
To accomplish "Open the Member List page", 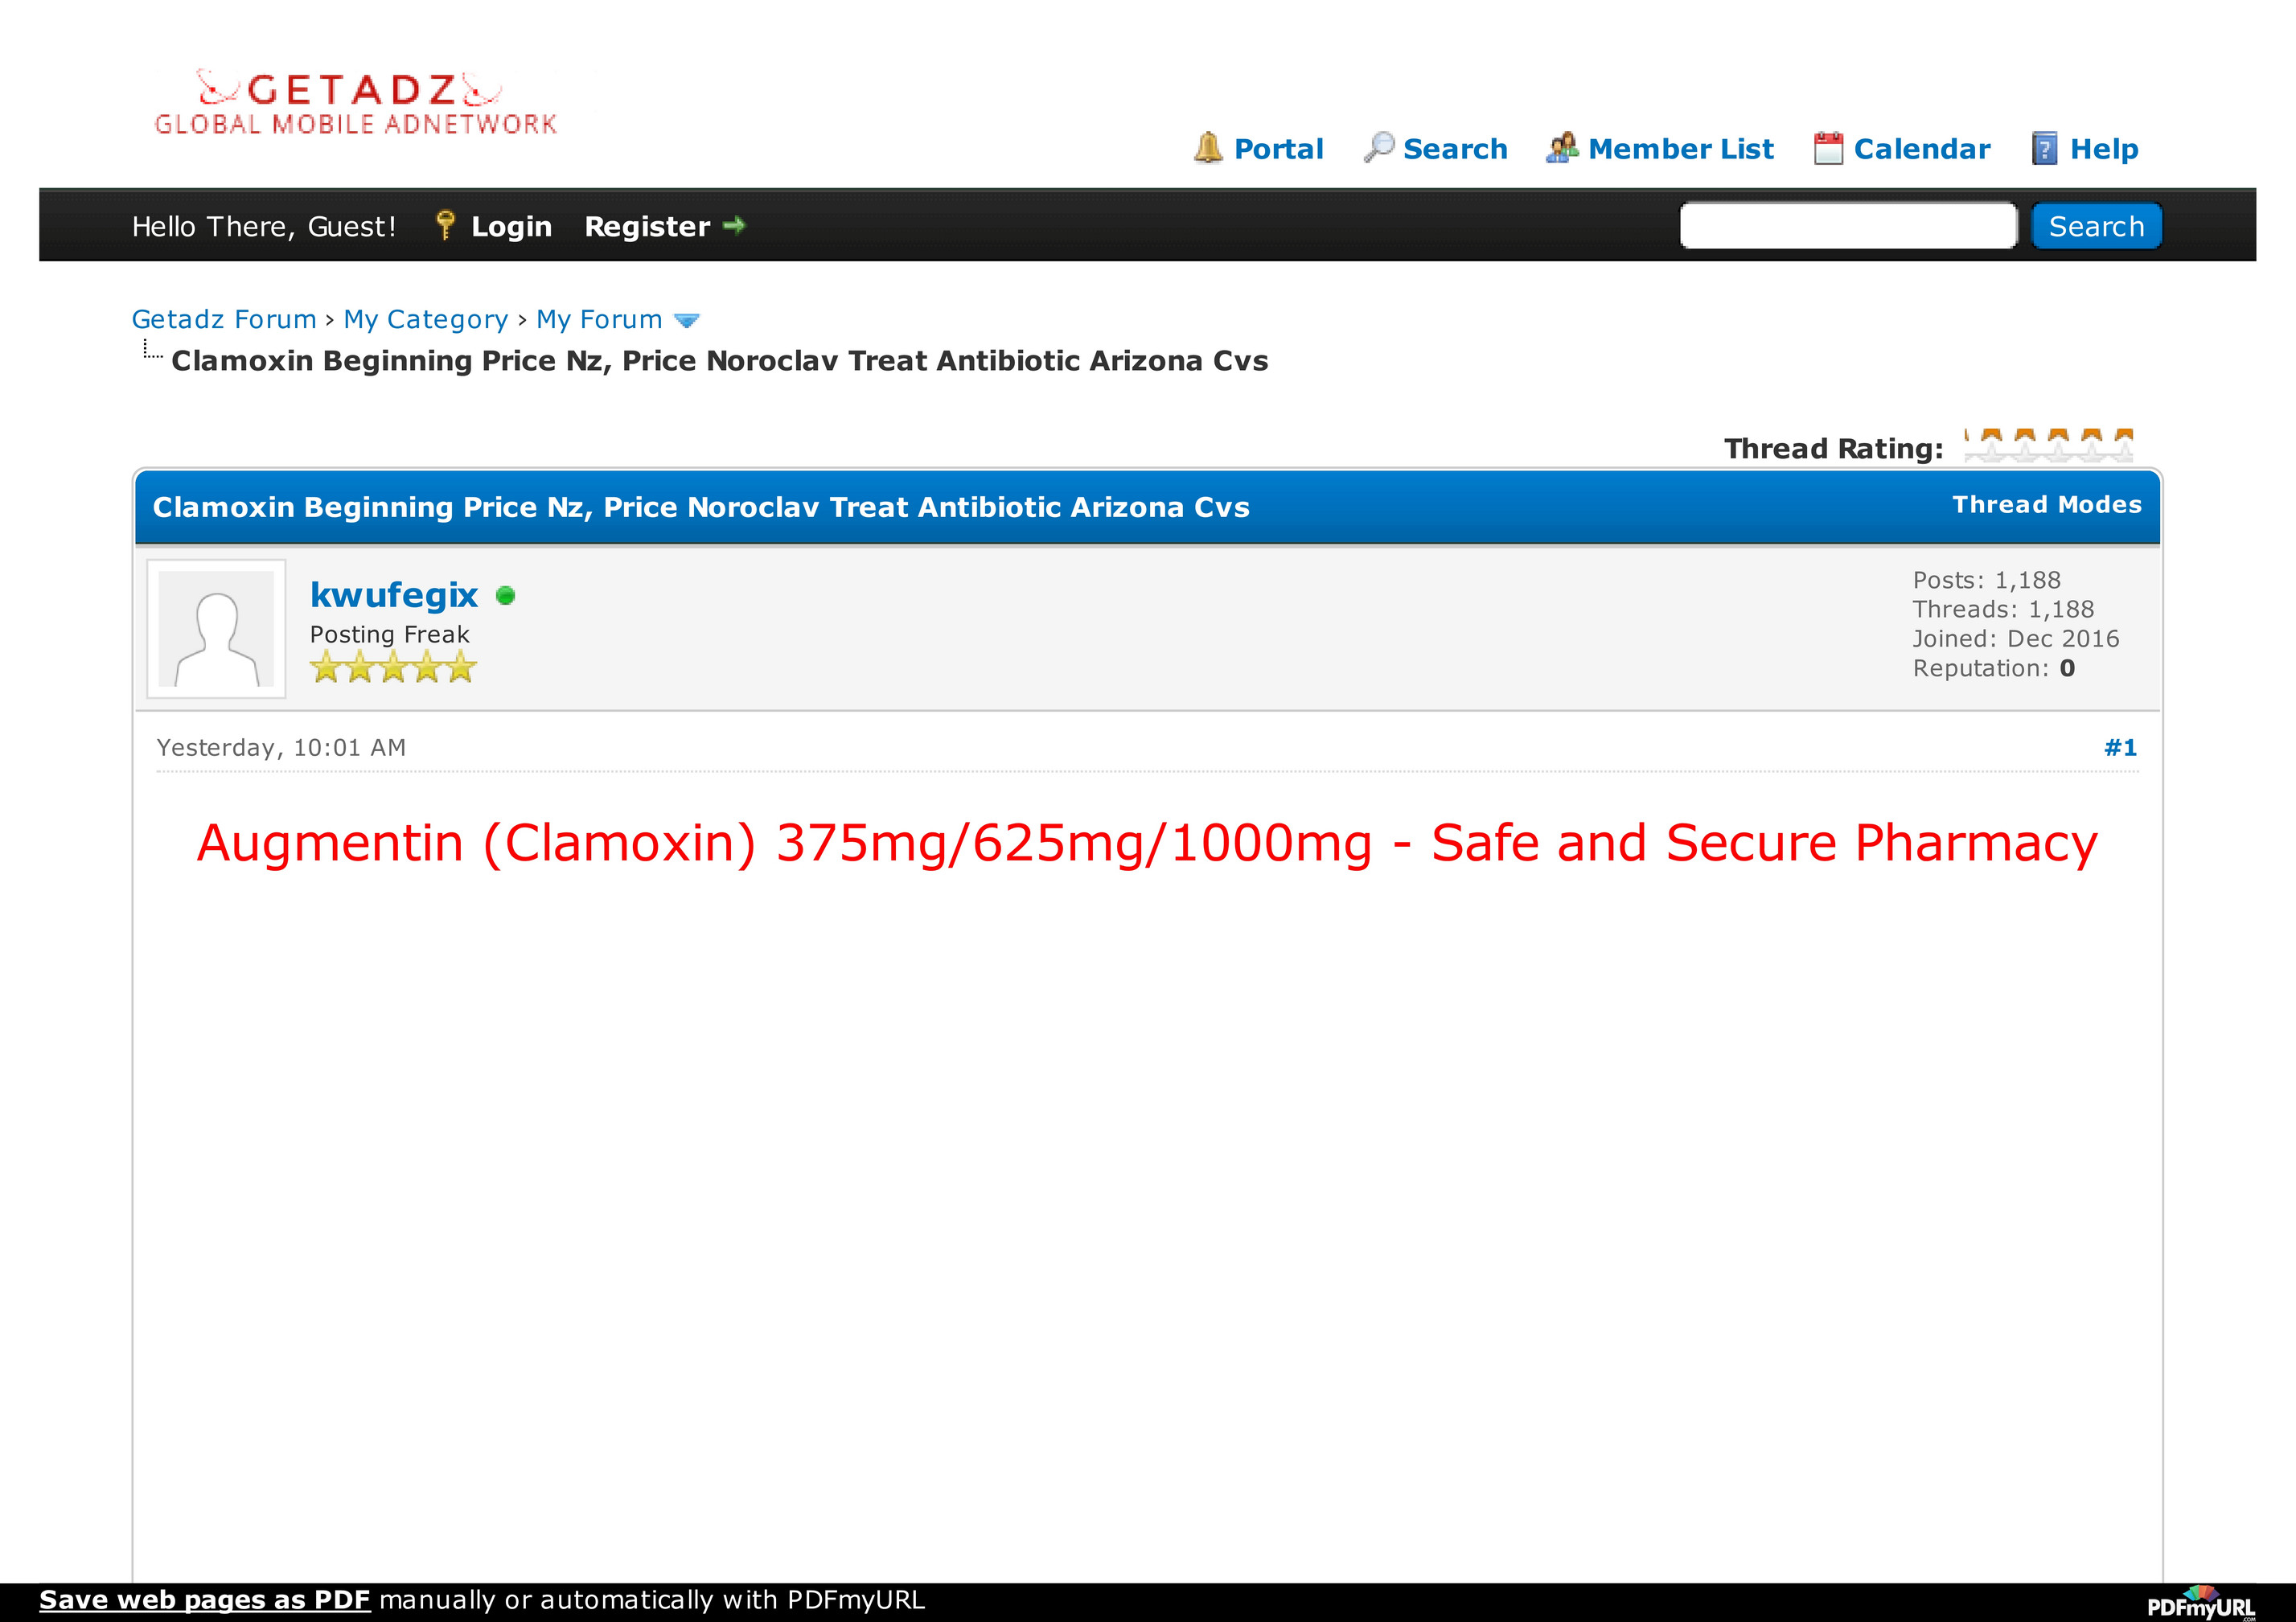I will tap(1680, 149).
